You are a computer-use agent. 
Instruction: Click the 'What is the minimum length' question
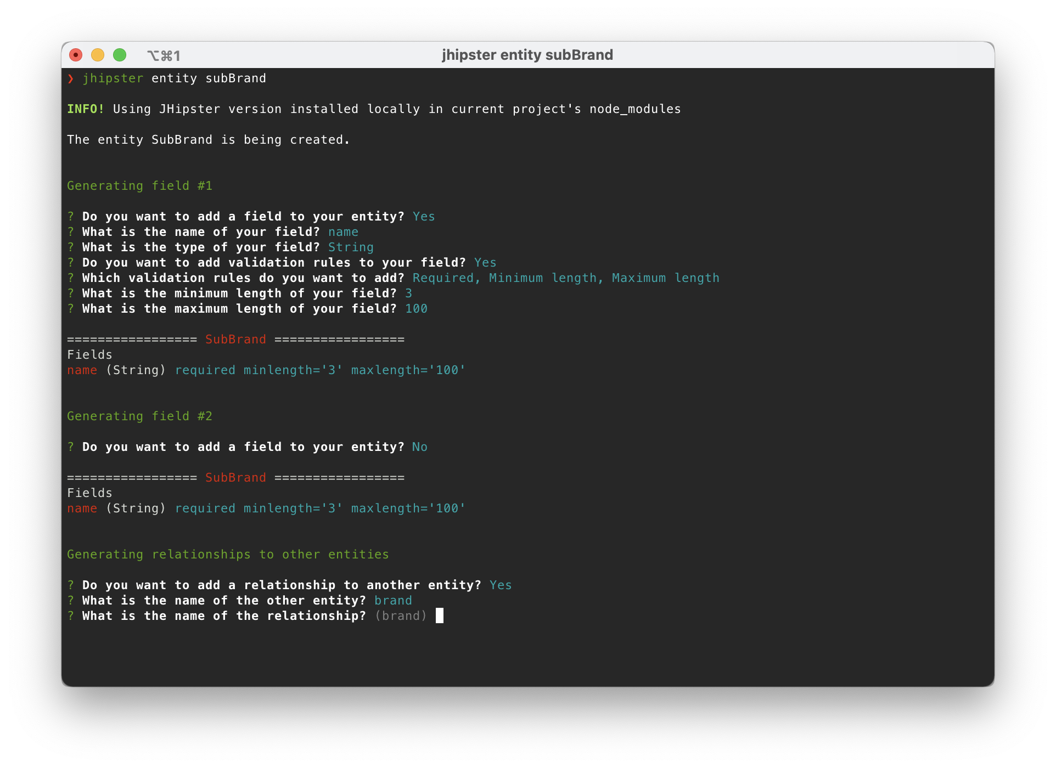(239, 293)
